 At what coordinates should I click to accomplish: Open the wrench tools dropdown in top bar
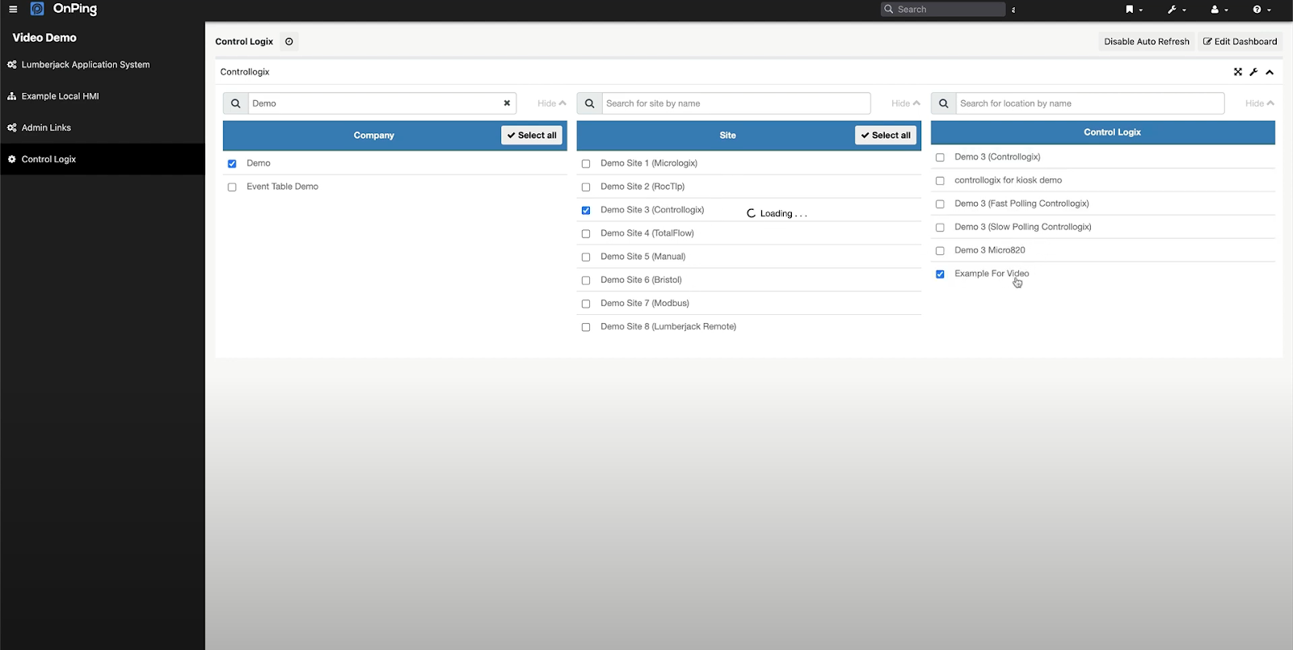[1177, 10]
